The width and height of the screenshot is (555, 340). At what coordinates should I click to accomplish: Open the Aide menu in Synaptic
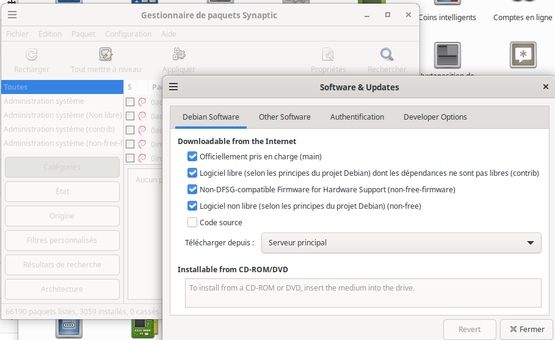pos(169,34)
